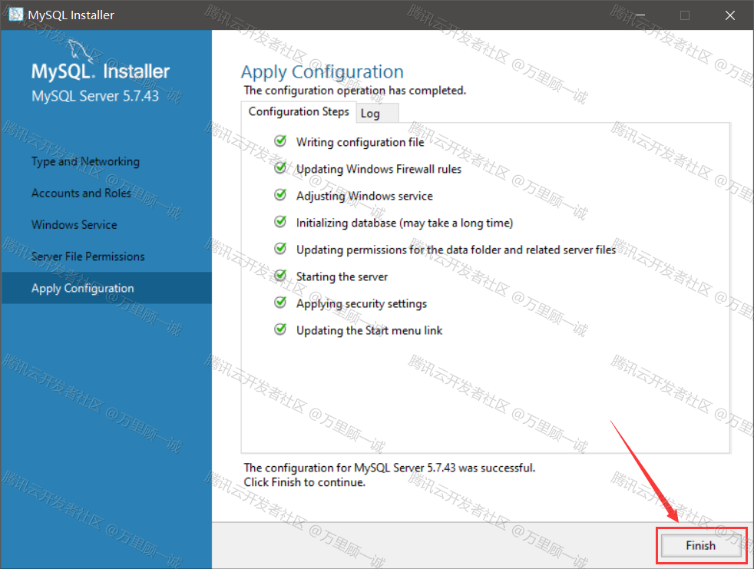Click the 'Writing configuration file' step text
The image size is (754, 569).
360,142
